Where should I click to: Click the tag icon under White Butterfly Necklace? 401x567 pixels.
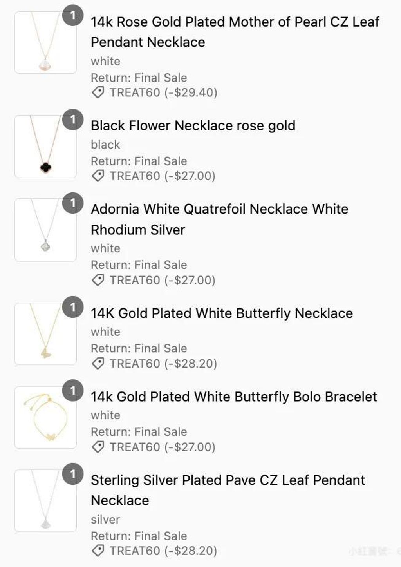[x=98, y=364]
